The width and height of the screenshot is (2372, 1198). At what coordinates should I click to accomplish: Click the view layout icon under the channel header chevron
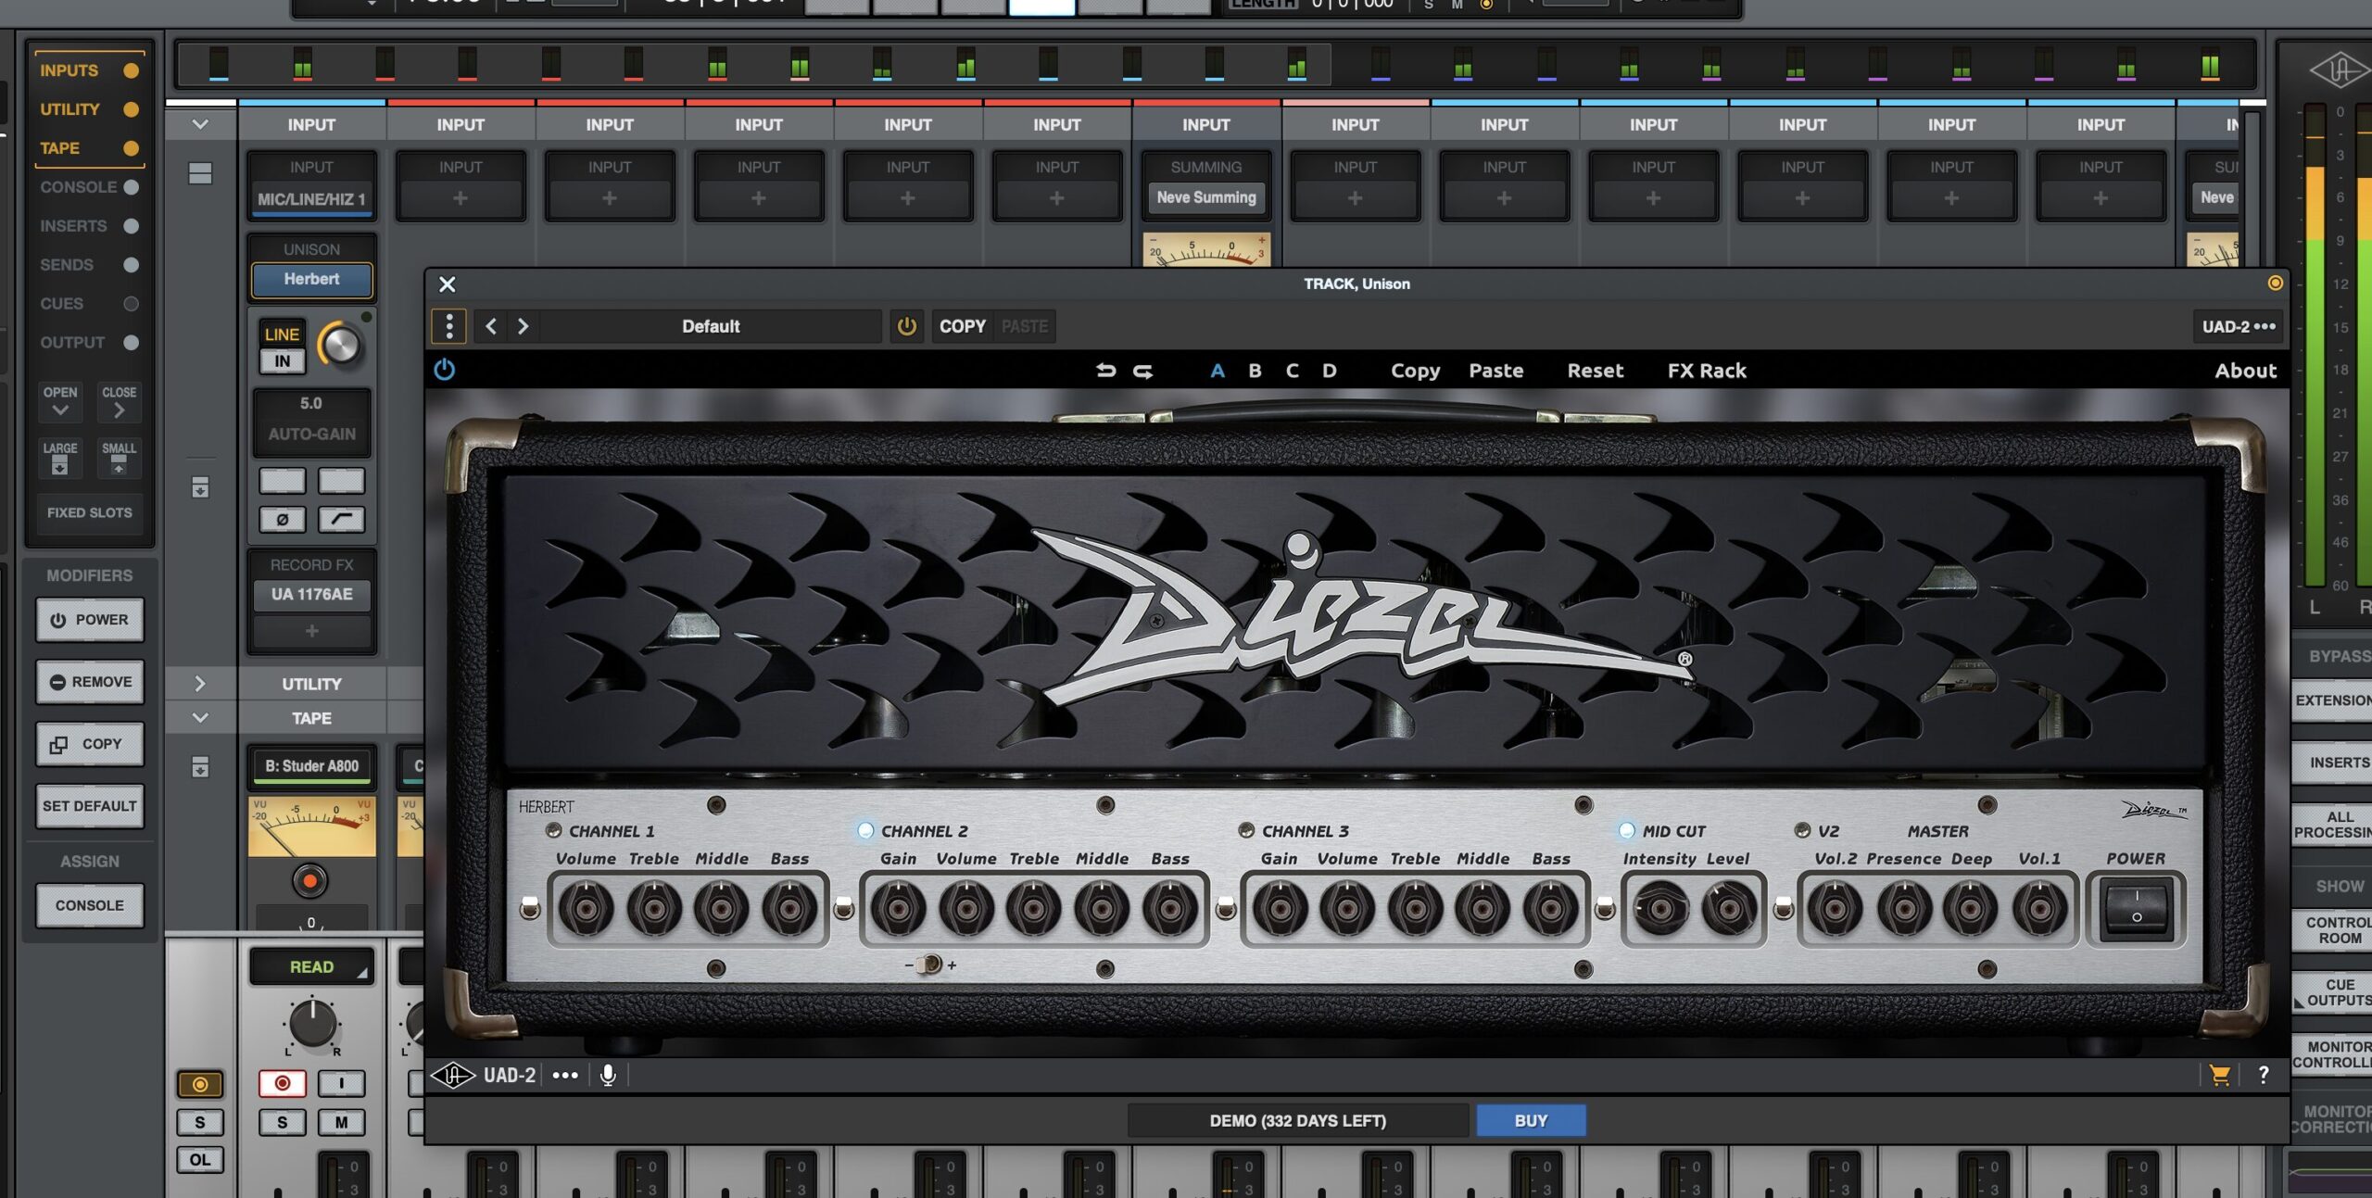click(200, 173)
